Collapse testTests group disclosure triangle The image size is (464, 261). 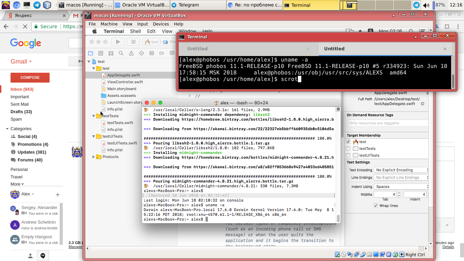(x=94, y=116)
